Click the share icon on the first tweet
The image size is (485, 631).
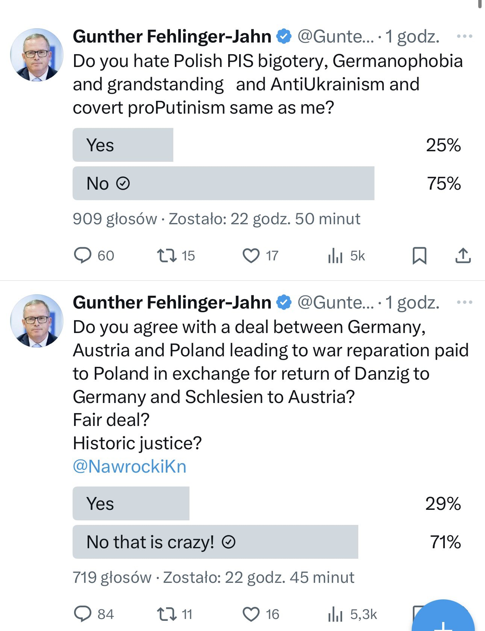[464, 255]
